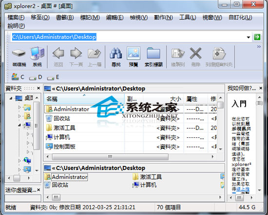Click lower pane horizontal scrollbar thumb

56,198
